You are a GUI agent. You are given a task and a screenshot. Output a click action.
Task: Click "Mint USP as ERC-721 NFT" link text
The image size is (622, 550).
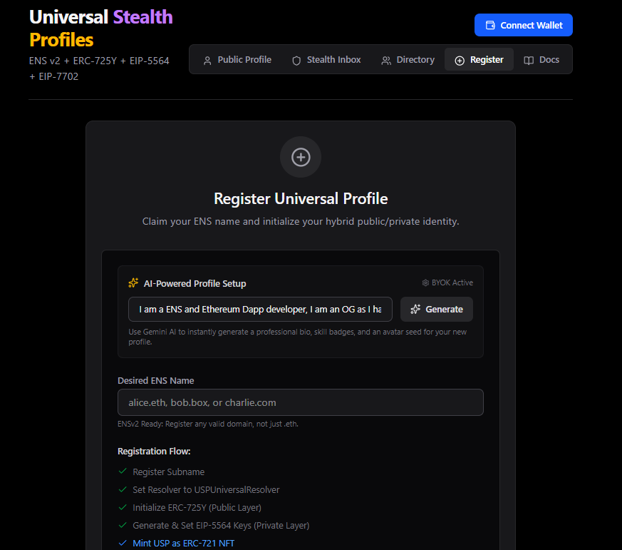click(183, 544)
